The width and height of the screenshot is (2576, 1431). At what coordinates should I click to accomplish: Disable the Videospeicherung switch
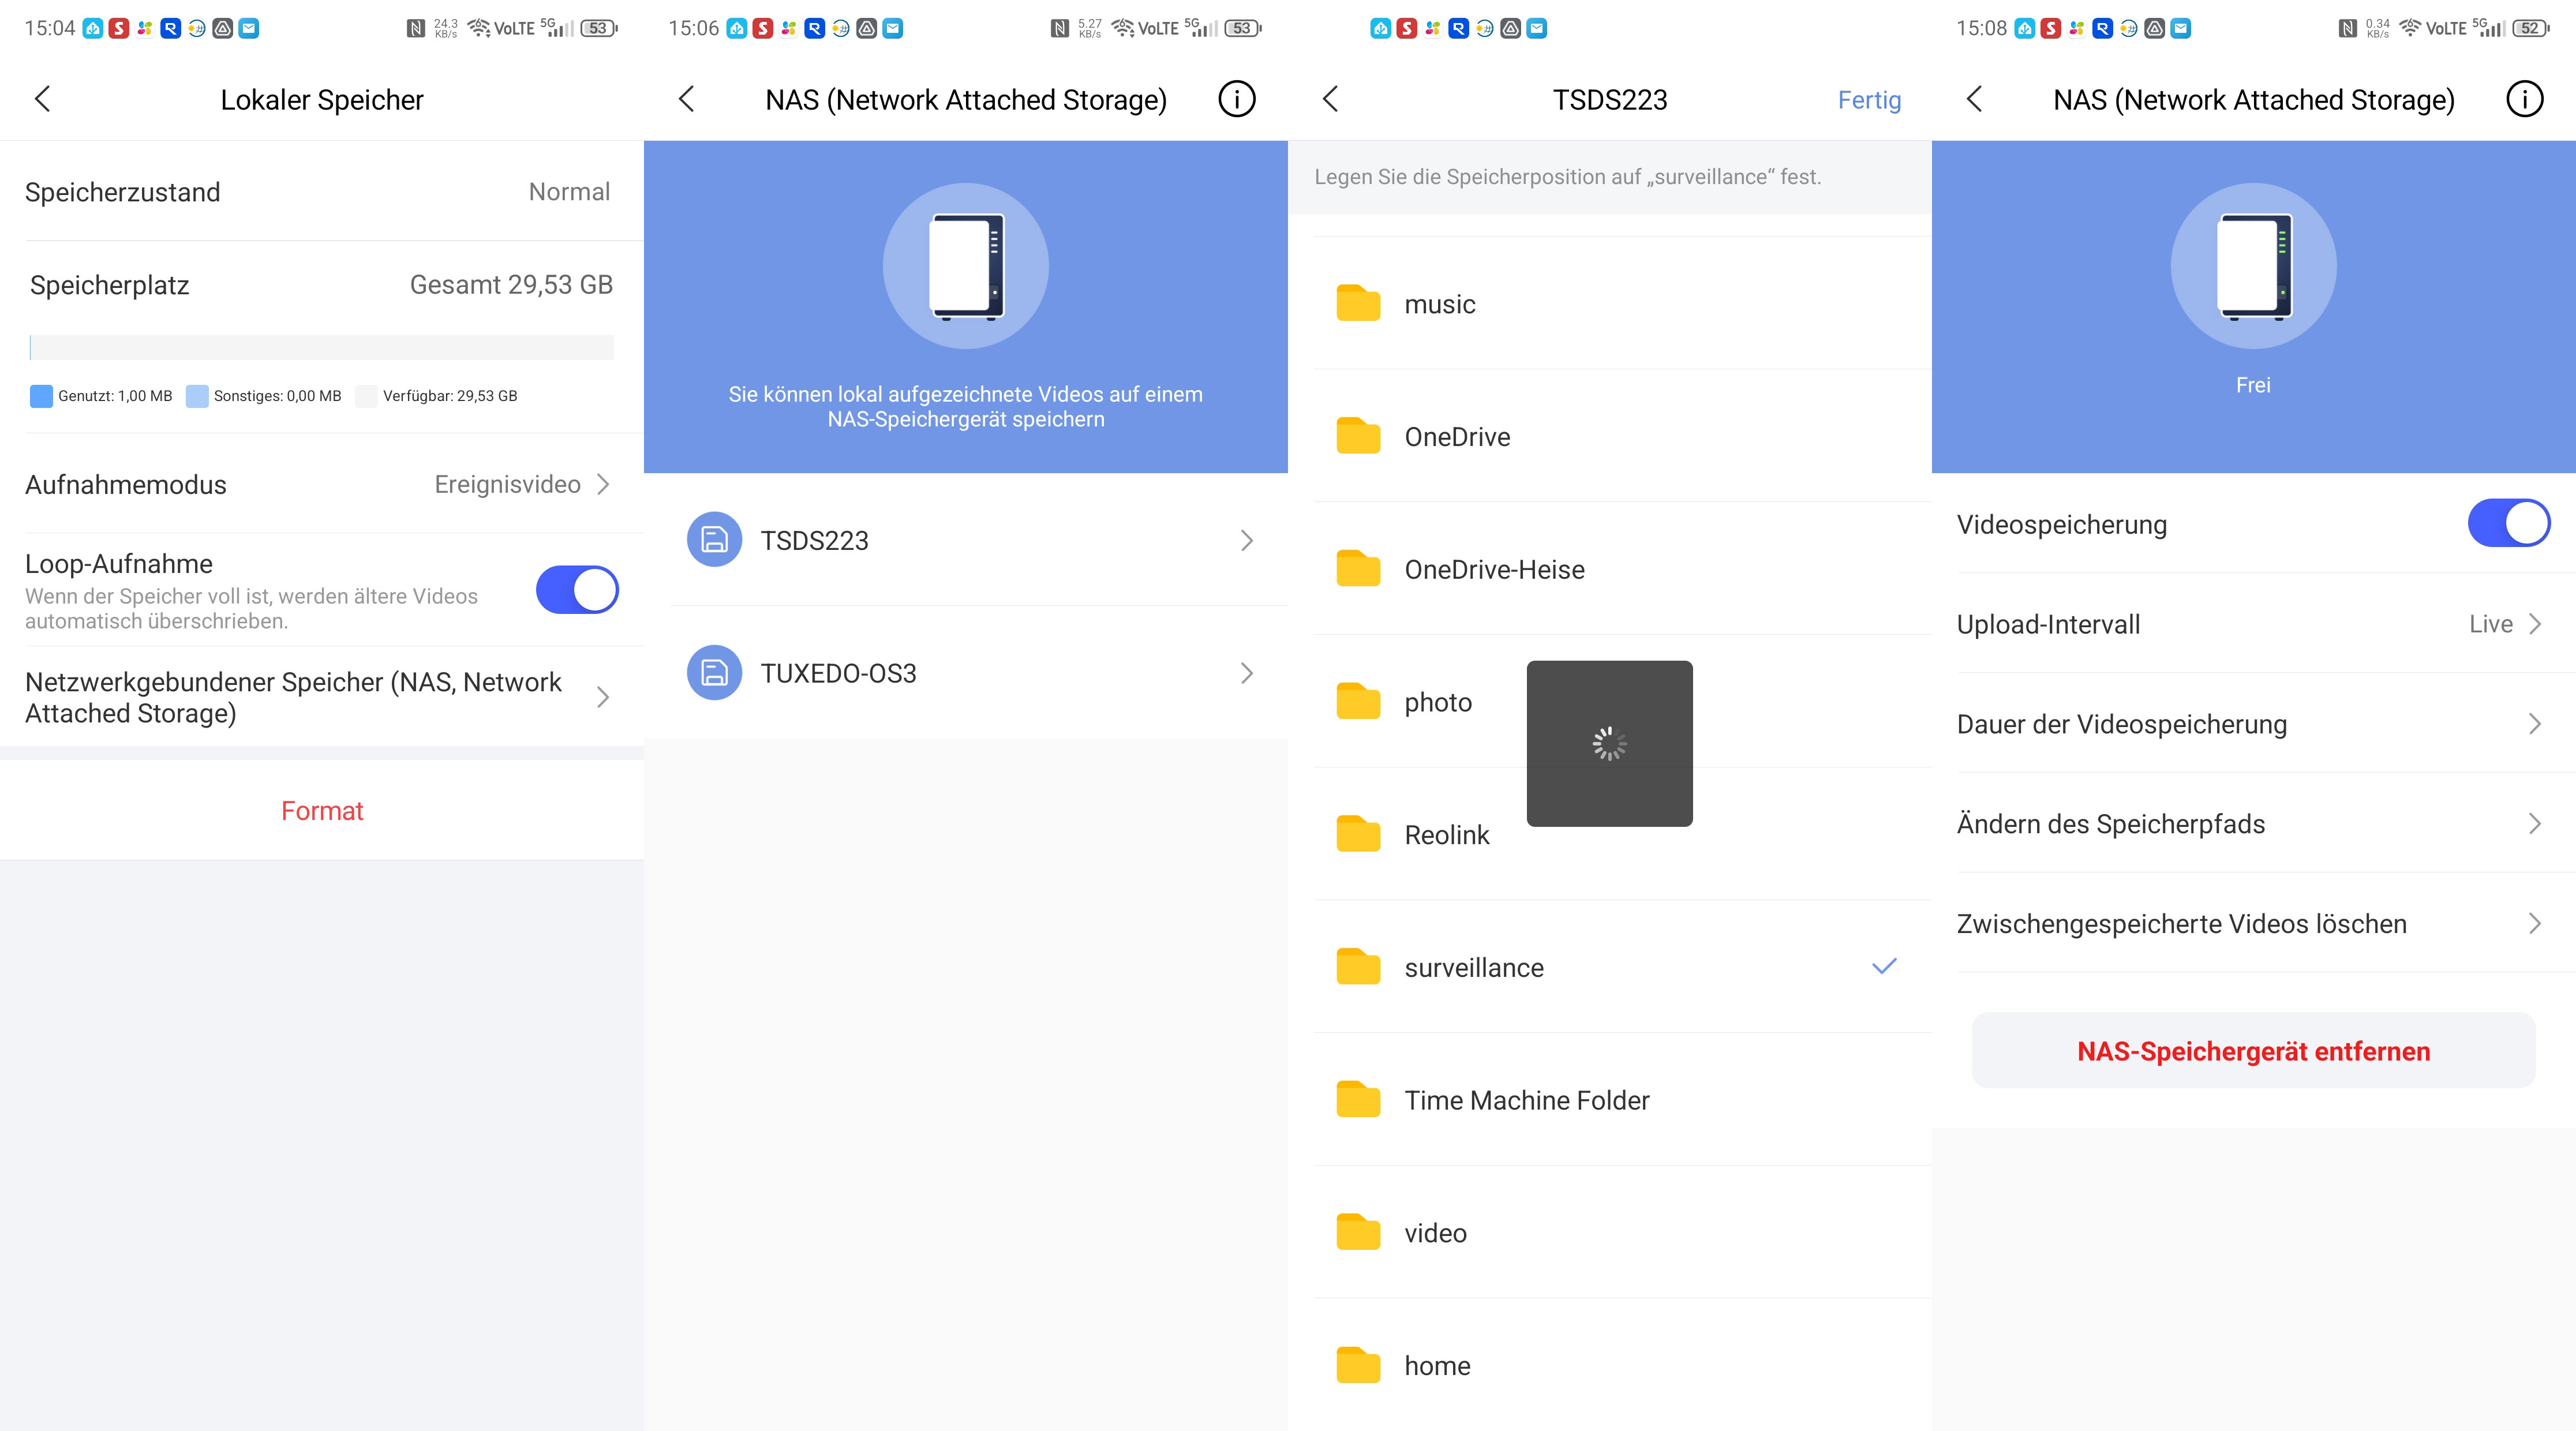point(2508,524)
